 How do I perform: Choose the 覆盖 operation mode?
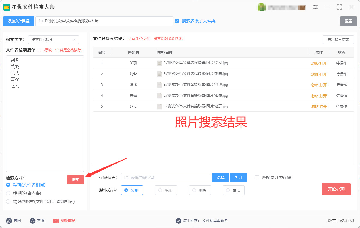[x=234, y=190]
